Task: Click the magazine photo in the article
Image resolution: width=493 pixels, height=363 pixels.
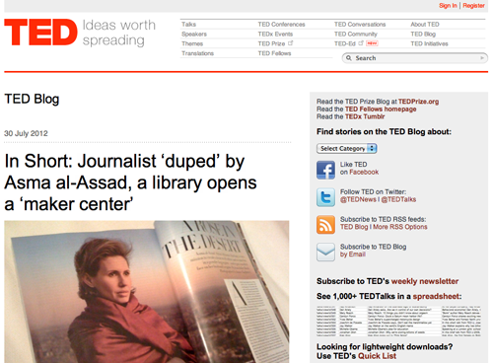Action: (x=147, y=292)
